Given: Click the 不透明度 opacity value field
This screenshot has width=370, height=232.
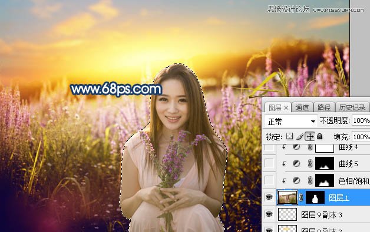Looking at the screenshot, I should pos(361,121).
